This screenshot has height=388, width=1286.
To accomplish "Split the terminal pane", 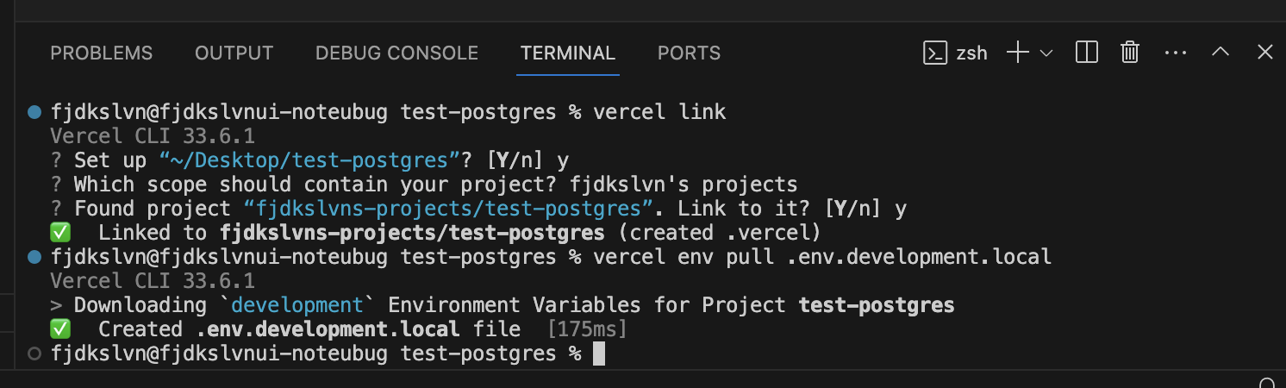I will pos(1087,53).
